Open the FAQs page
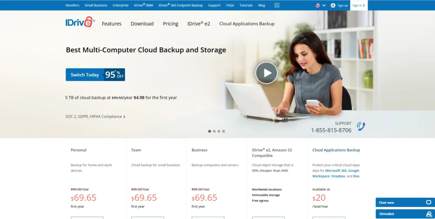This screenshot has width=435, height=219. click(x=230, y=5)
